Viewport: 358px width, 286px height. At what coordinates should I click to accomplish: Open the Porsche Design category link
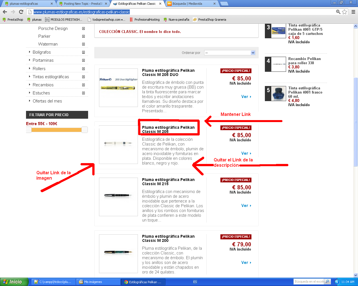point(53,28)
